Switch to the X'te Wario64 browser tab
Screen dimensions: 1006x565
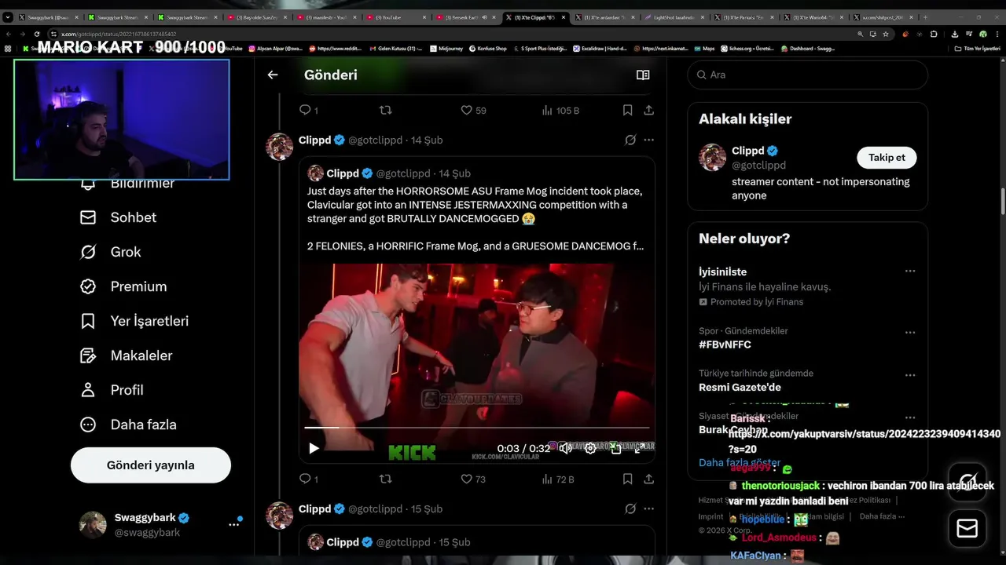pyautogui.click(x=814, y=17)
